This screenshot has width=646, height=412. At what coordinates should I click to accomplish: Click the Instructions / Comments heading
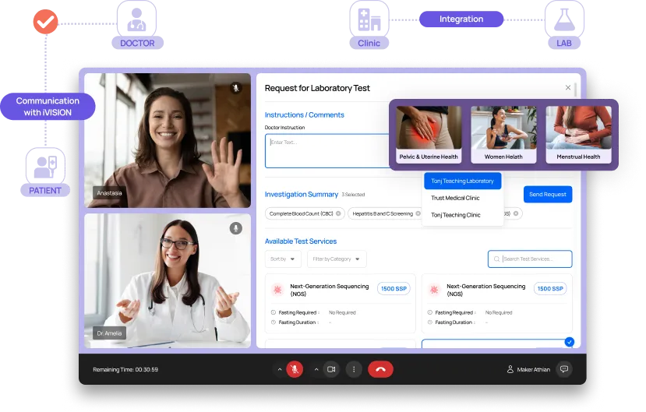click(305, 114)
